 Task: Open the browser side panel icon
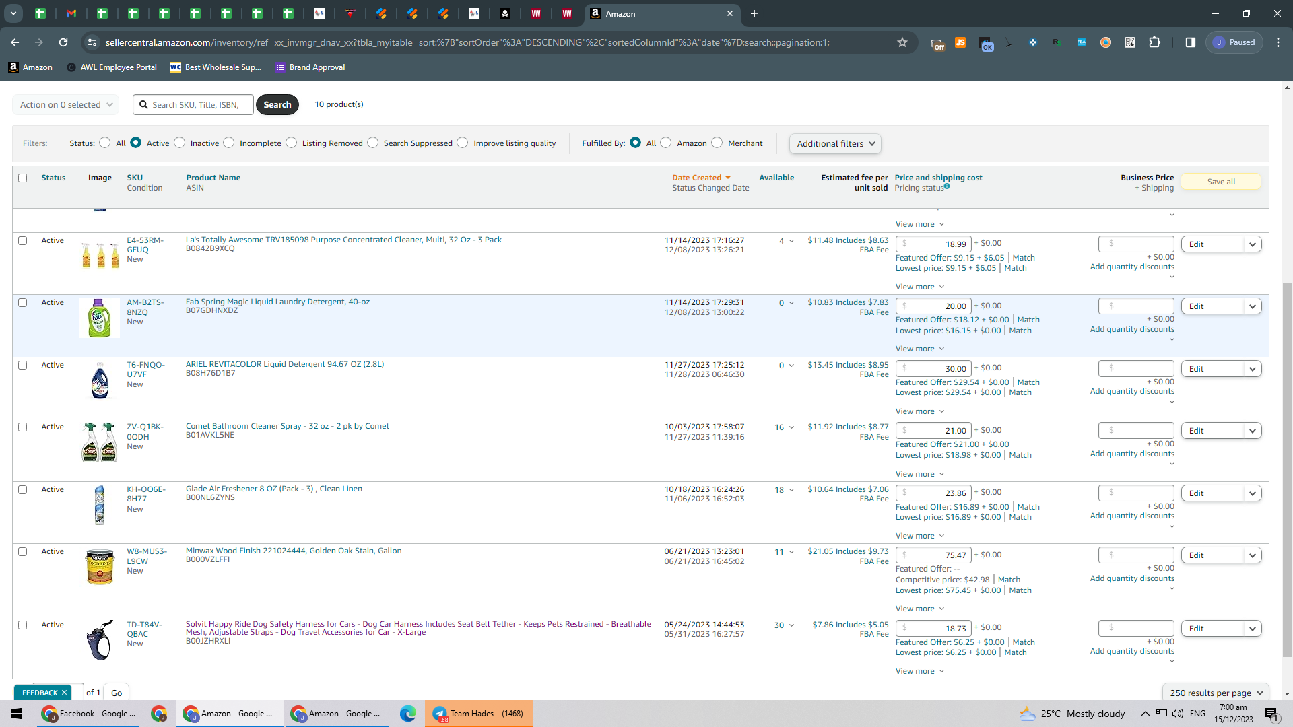pos(1190,42)
